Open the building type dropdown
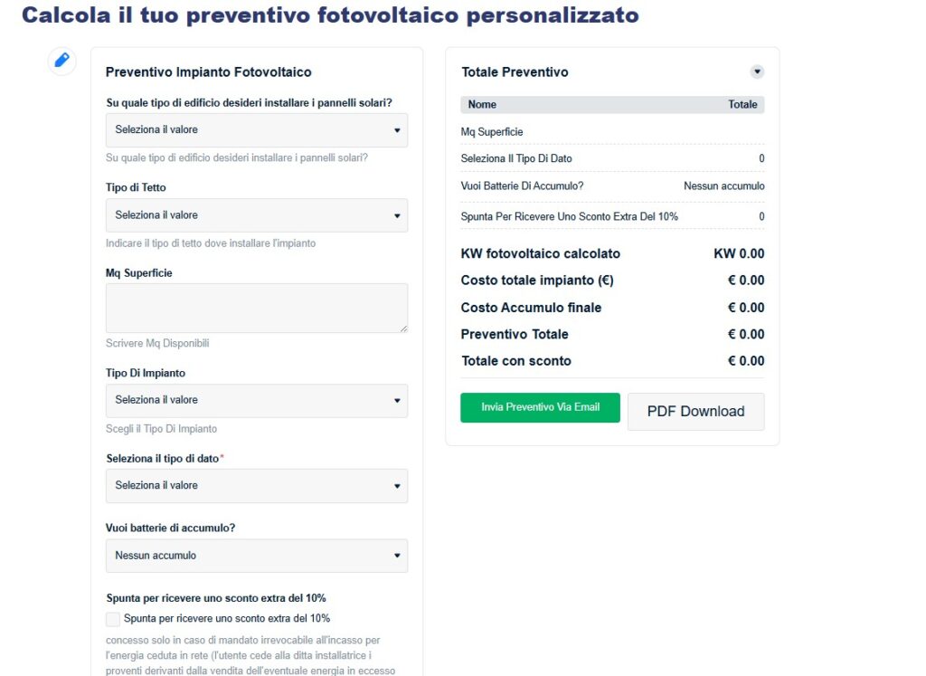Viewport: 926px width, 676px height. click(257, 130)
